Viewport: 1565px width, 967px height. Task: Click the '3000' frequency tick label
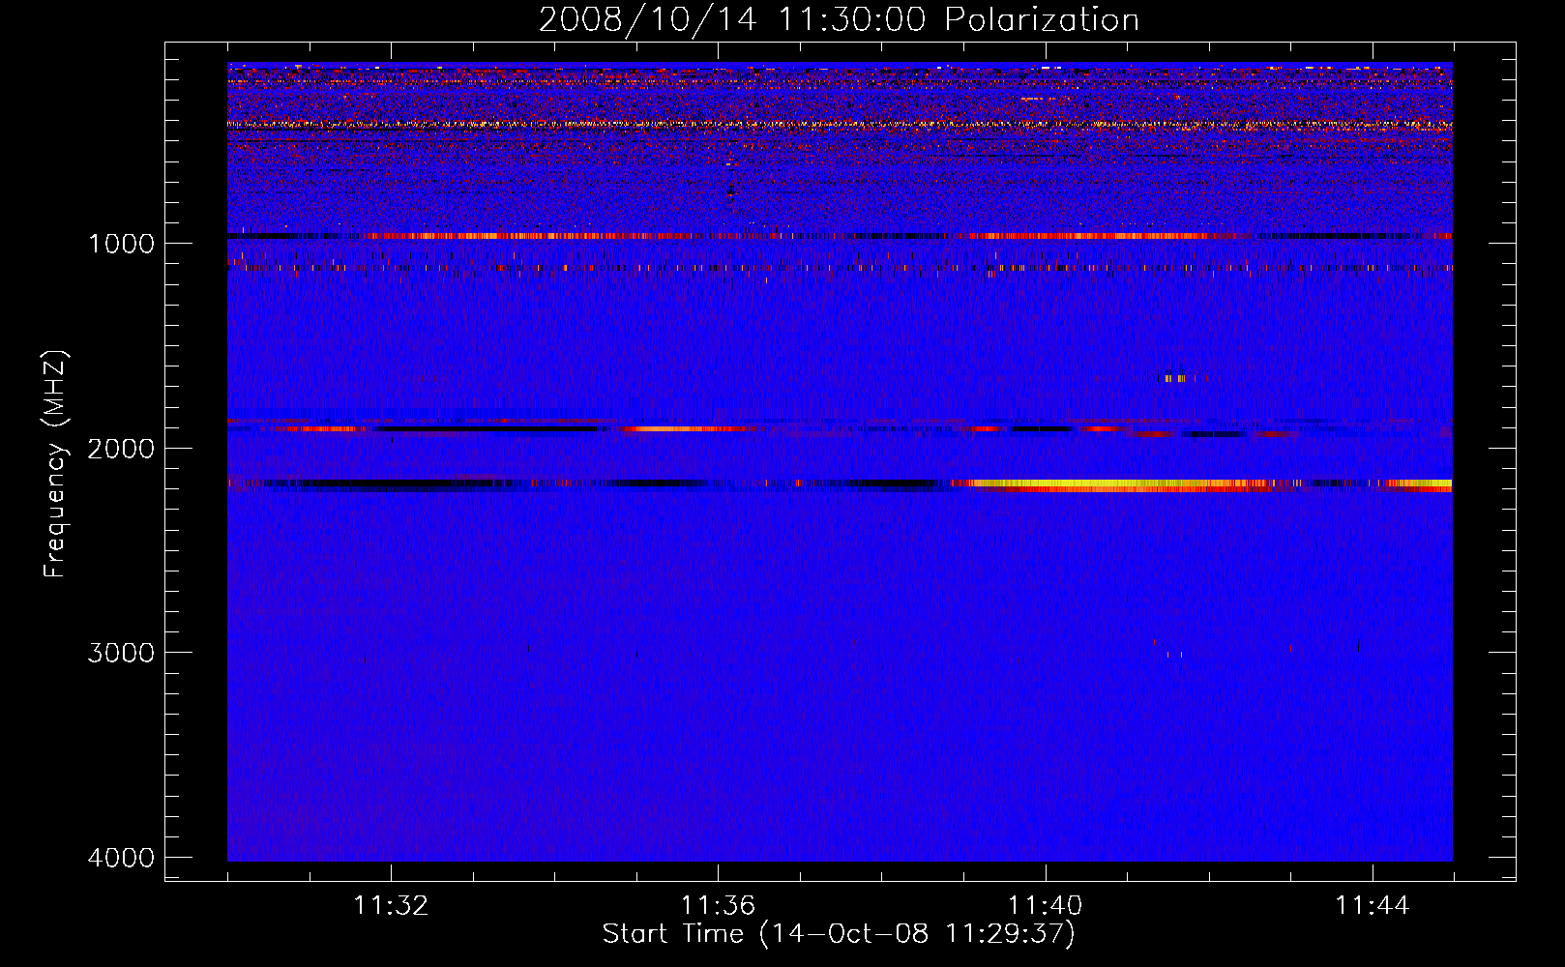click(x=121, y=653)
